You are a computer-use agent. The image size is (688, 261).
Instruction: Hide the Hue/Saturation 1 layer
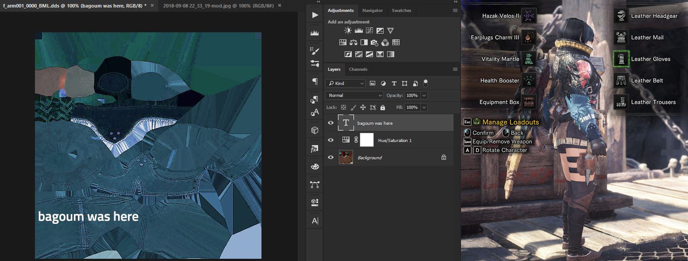[x=331, y=140]
